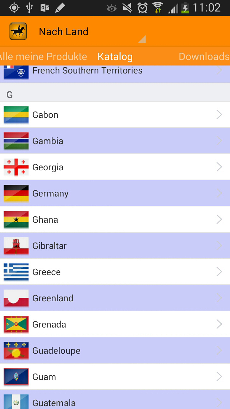Screen dimensions: 230x409
Task: Tap the alarm clock status icon
Action: point(142,8)
